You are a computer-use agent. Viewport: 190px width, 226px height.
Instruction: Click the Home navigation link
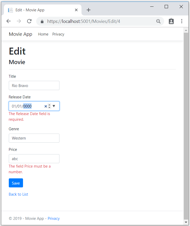pos(43,34)
